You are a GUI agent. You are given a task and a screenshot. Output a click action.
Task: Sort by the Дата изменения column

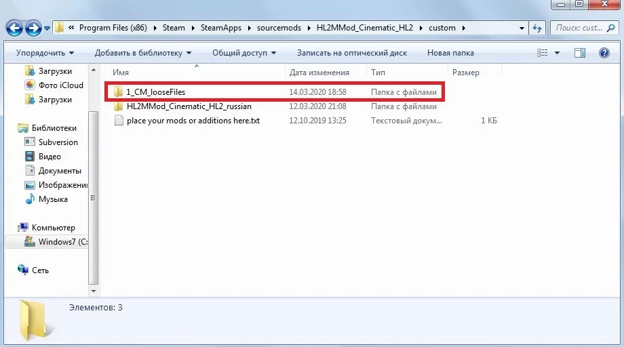(319, 73)
